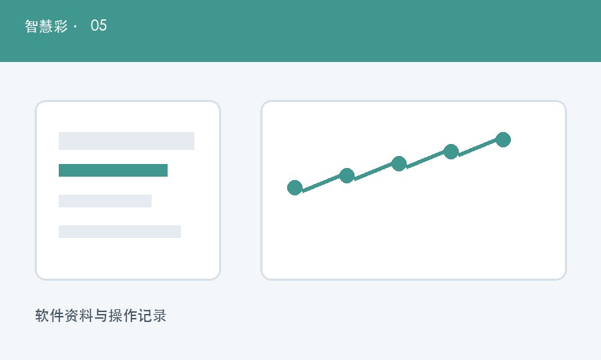Click the line segment between first two points
Screen dimensions: 601x360
(x=321, y=183)
